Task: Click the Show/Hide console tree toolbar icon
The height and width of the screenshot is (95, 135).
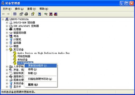Action: [x=15, y=14]
